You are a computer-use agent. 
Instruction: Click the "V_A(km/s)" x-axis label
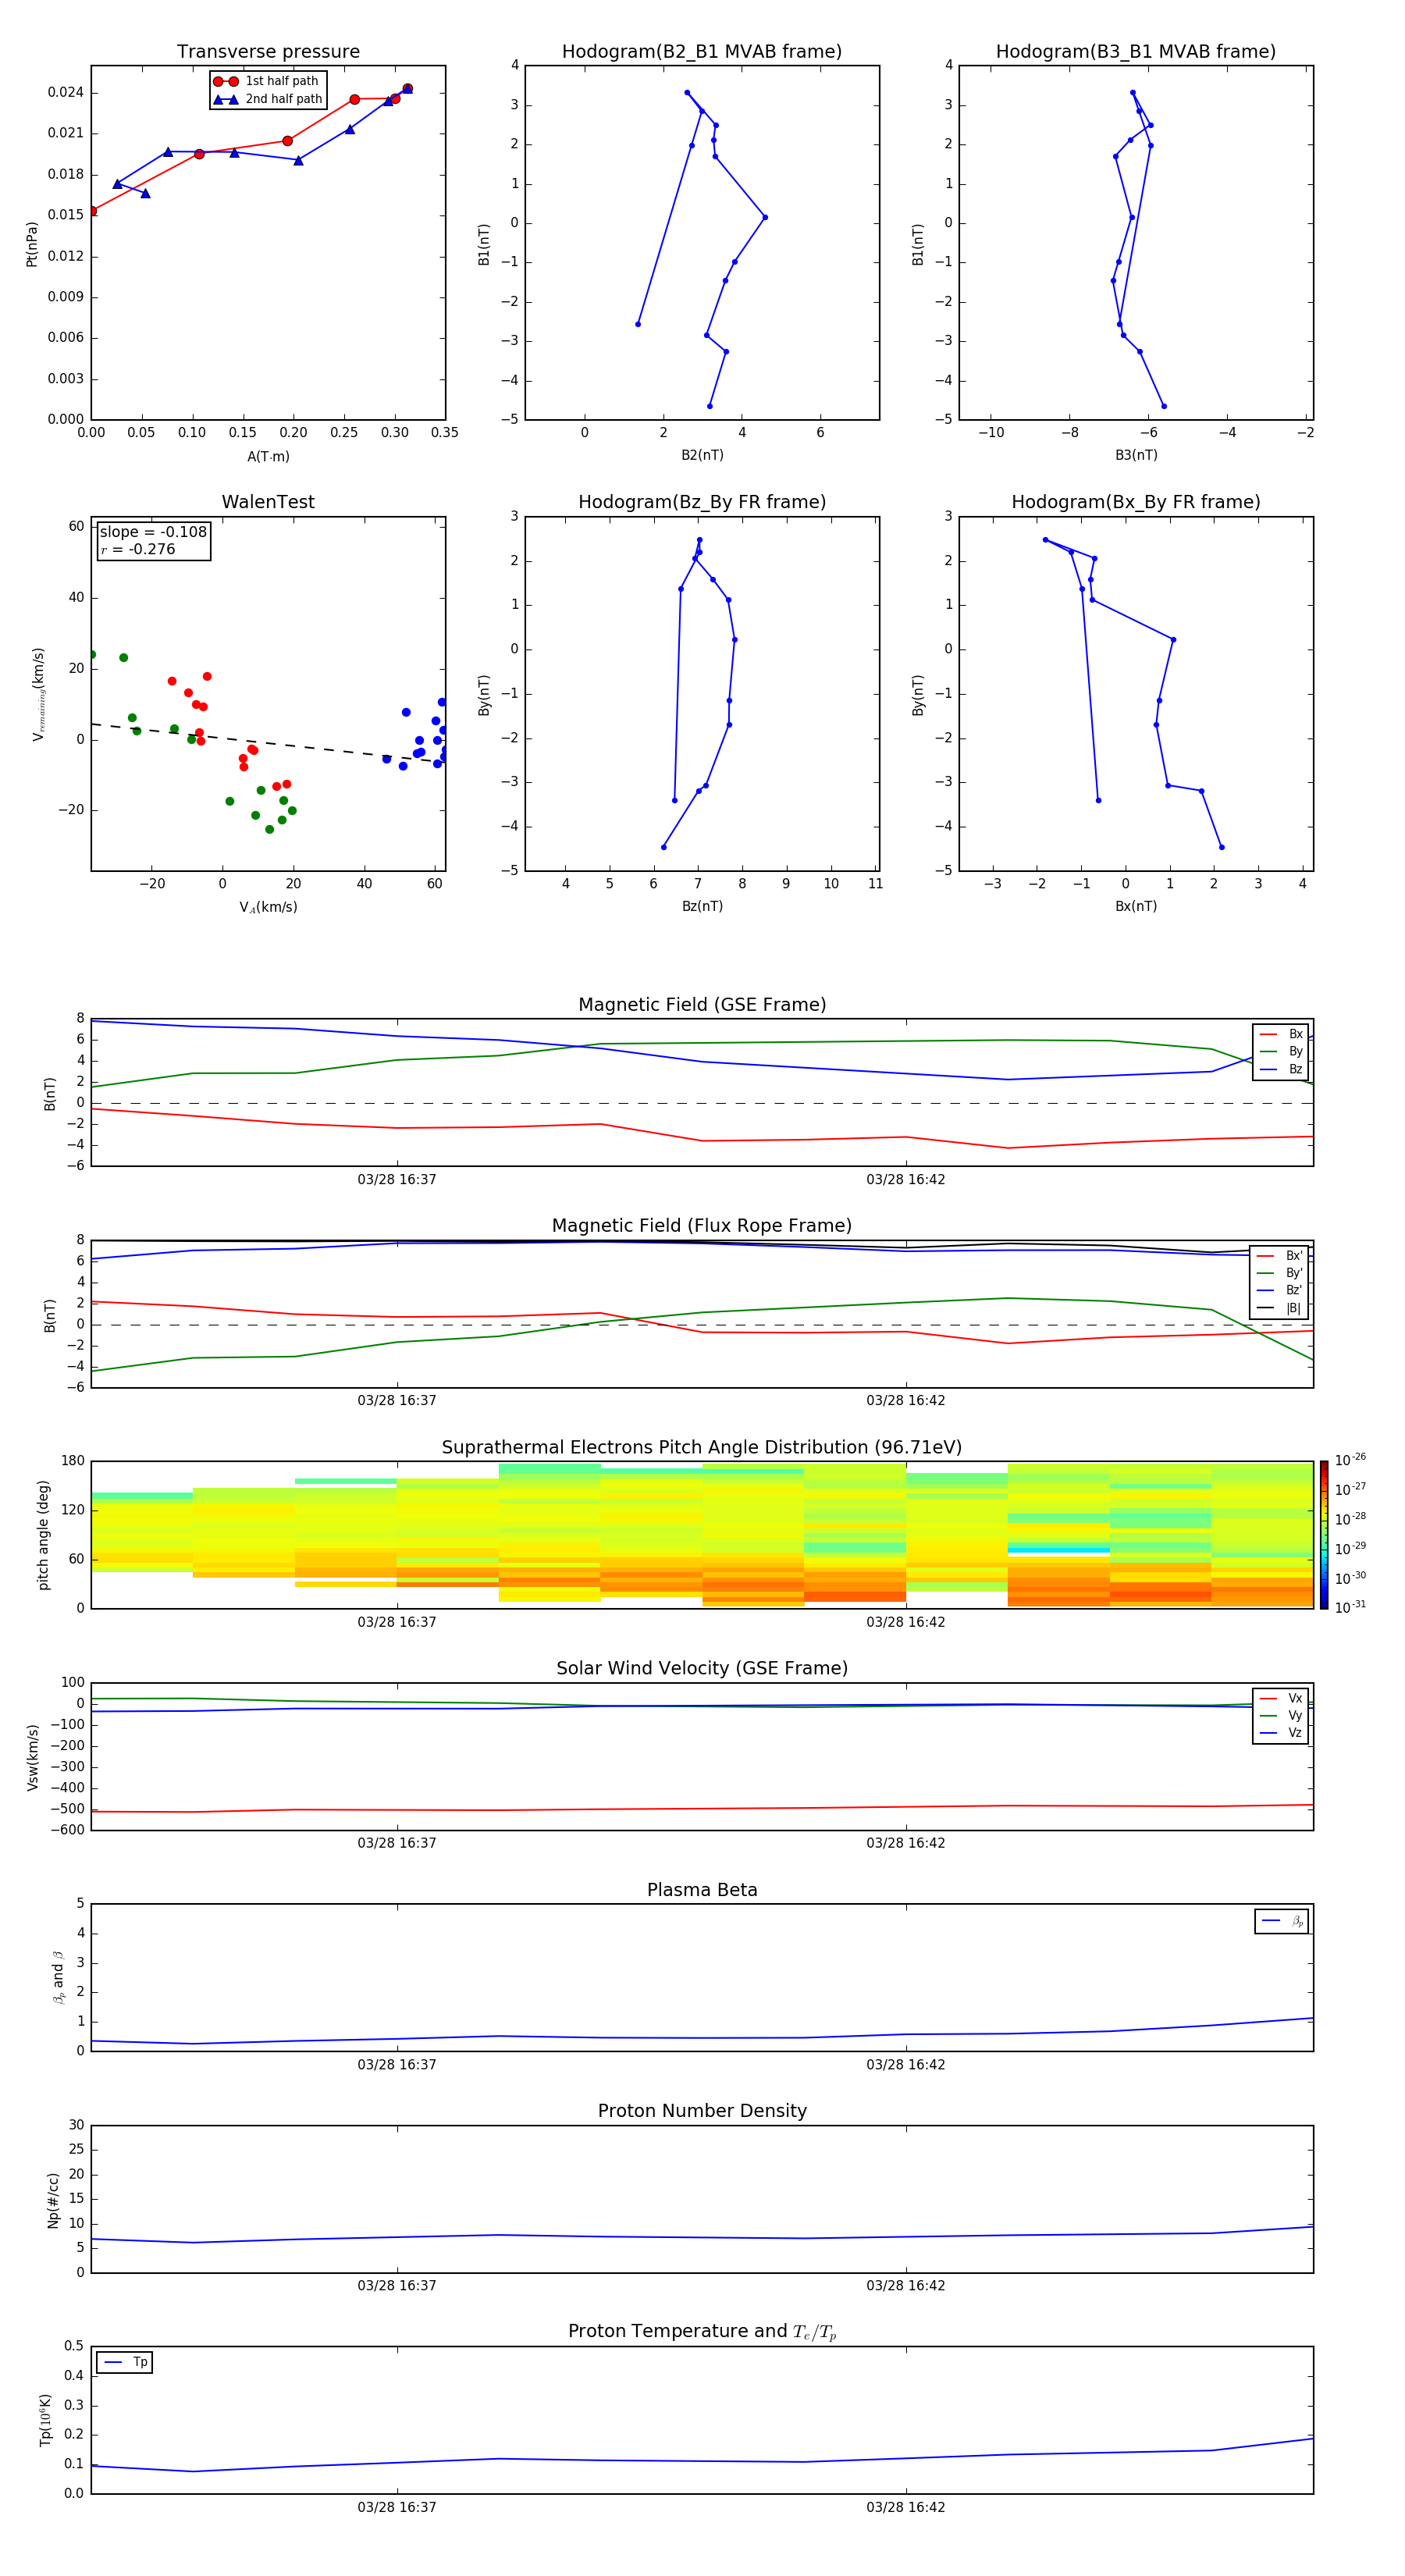pos(268,907)
